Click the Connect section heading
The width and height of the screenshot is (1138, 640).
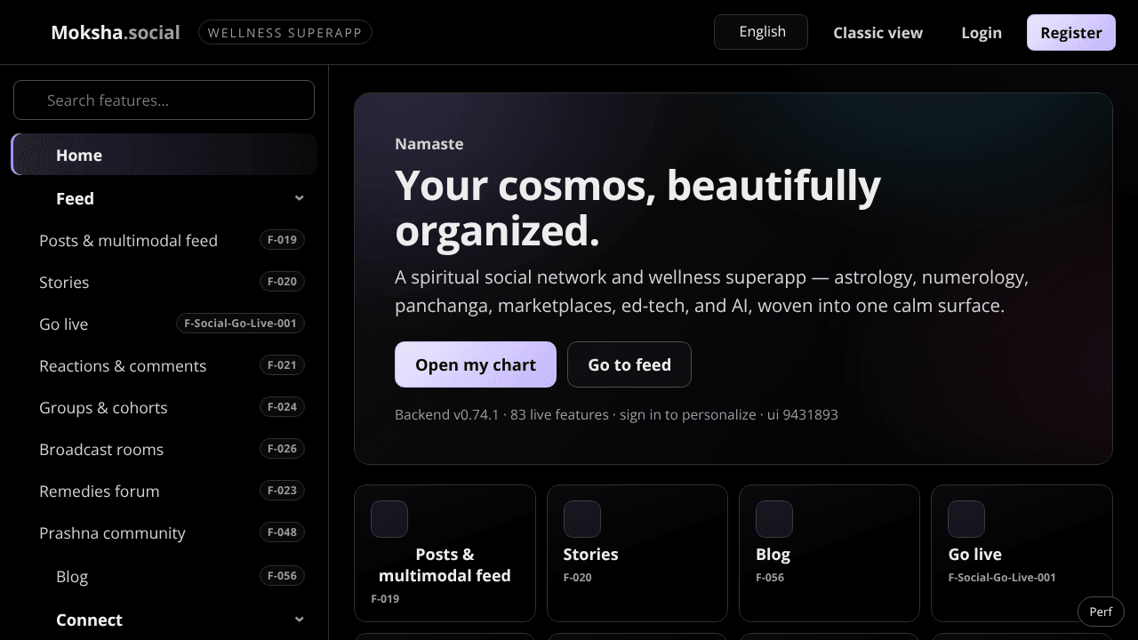[89, 620]
